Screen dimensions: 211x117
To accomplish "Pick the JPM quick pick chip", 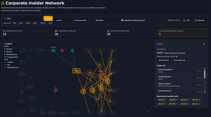I will (x=14, y=23).
